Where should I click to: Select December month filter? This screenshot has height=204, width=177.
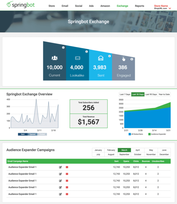coord(164,154)
